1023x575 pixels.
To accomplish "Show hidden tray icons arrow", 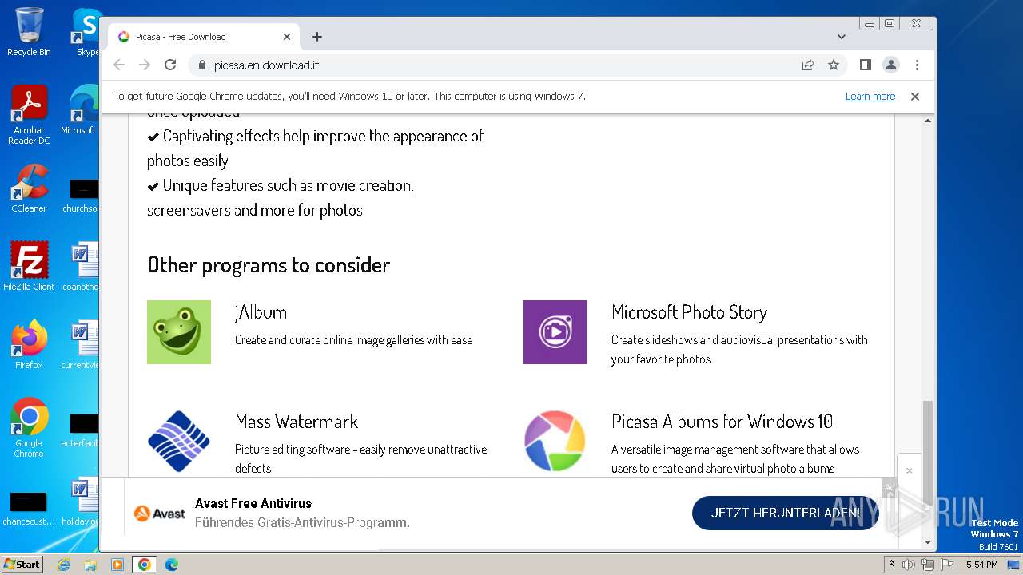I will 891,565.
